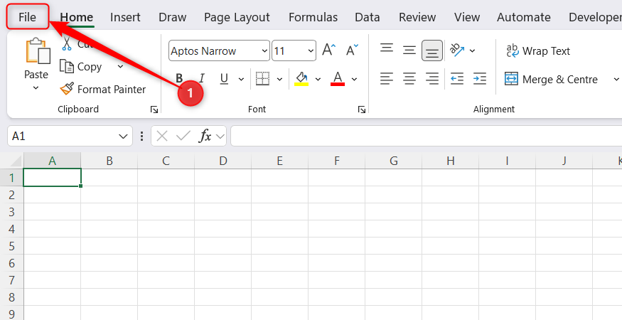This screenshot has height=320, width=622.
Task: Switch to Page Layout tab
Action: coord(237,18)
